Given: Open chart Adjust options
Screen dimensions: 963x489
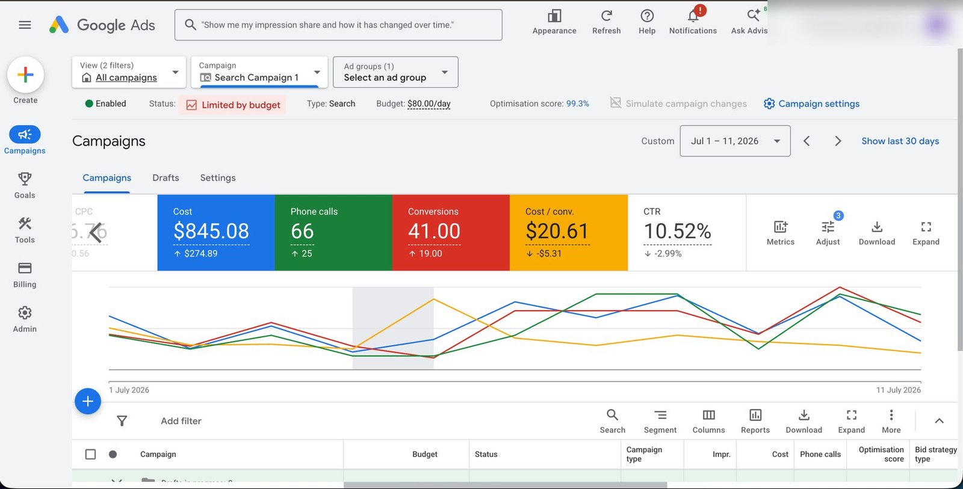Looking at the screenshot, I should coord(828,233).
